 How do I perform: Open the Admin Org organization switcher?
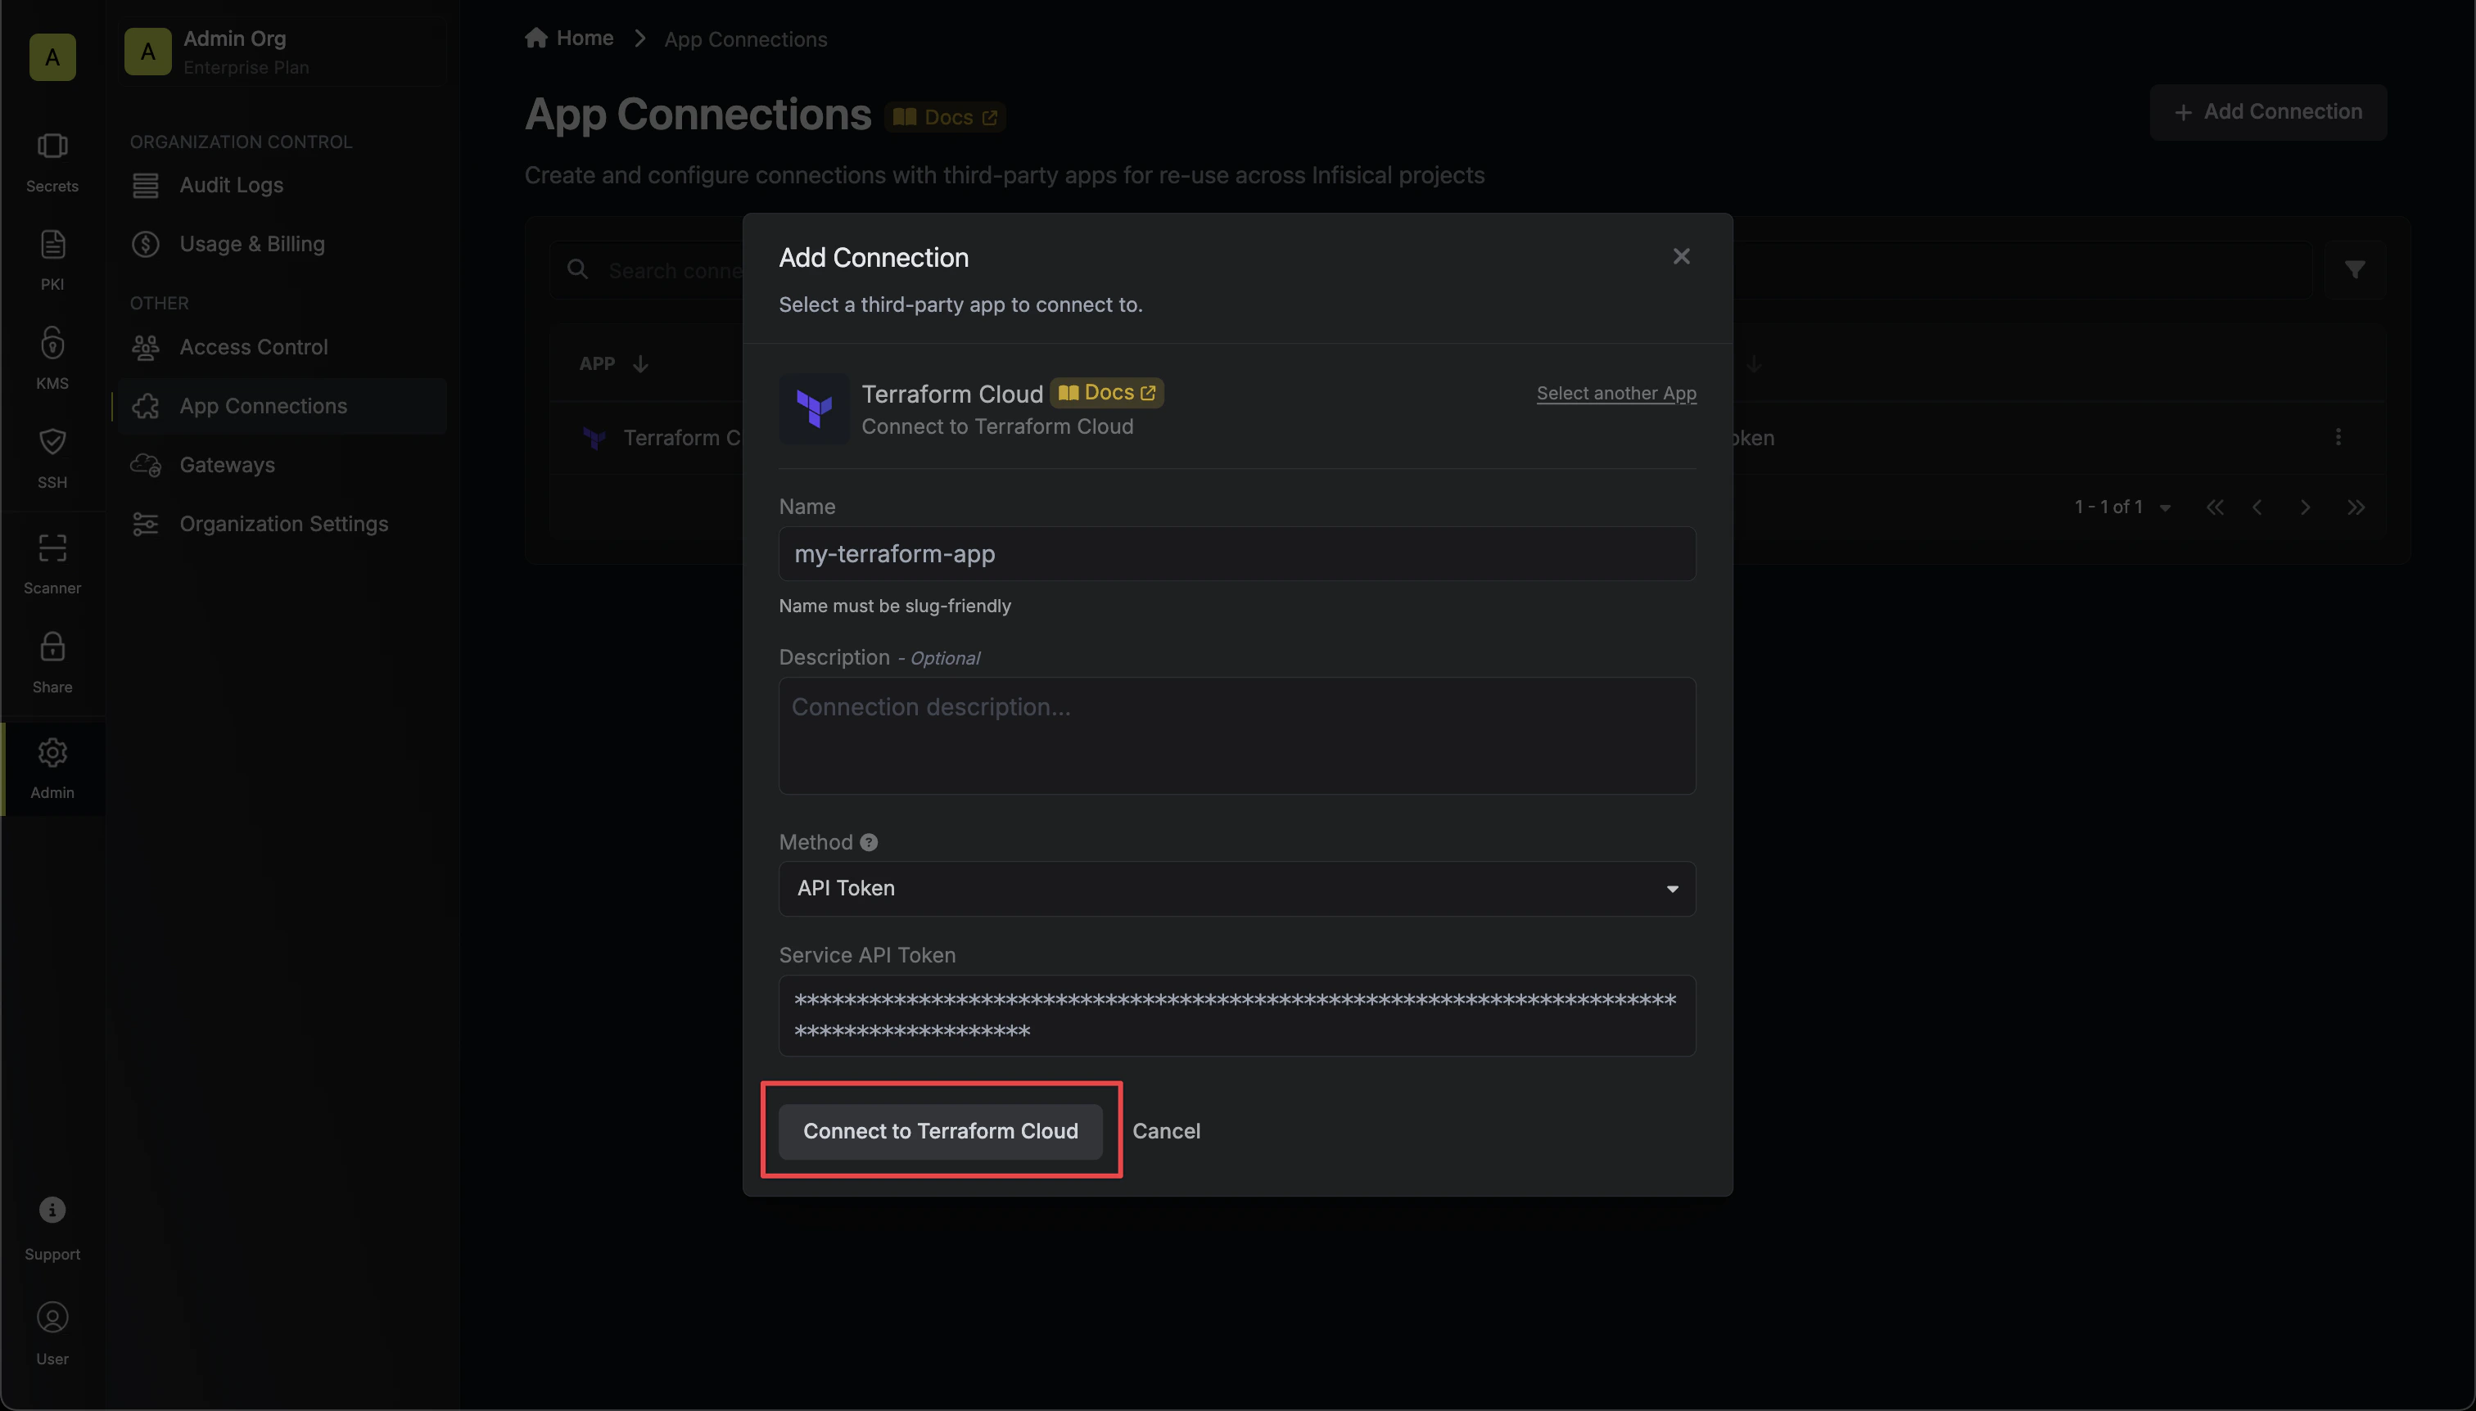[282, 52]
